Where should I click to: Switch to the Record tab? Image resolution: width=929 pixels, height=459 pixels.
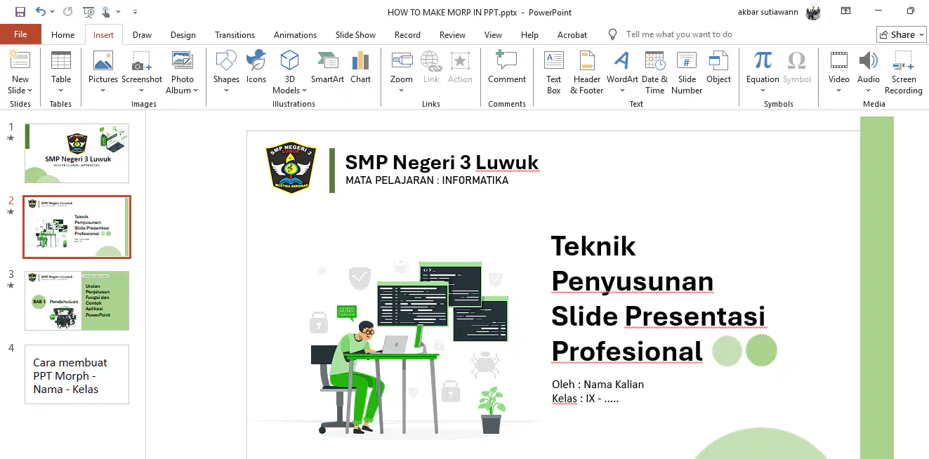pyautogui.click(x=407, y=34)
